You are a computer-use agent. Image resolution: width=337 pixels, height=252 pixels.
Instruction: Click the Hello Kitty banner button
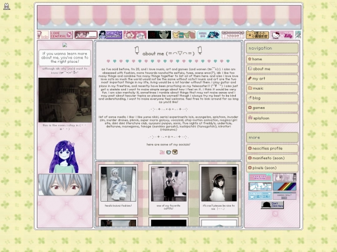coord(281,35)
